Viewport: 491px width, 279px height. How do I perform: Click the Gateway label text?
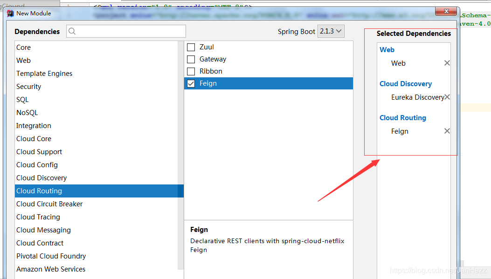coord(213,59)
